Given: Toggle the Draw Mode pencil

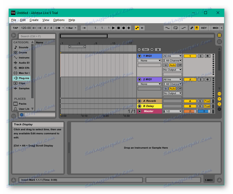Looking at the screenshot, I should tap(192, 28).
